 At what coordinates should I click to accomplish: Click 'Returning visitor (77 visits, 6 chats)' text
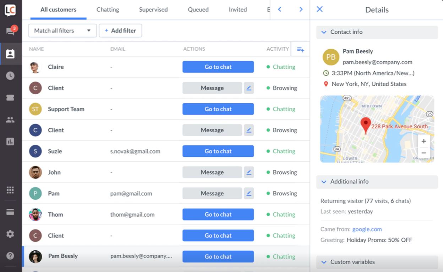[366, 201]
